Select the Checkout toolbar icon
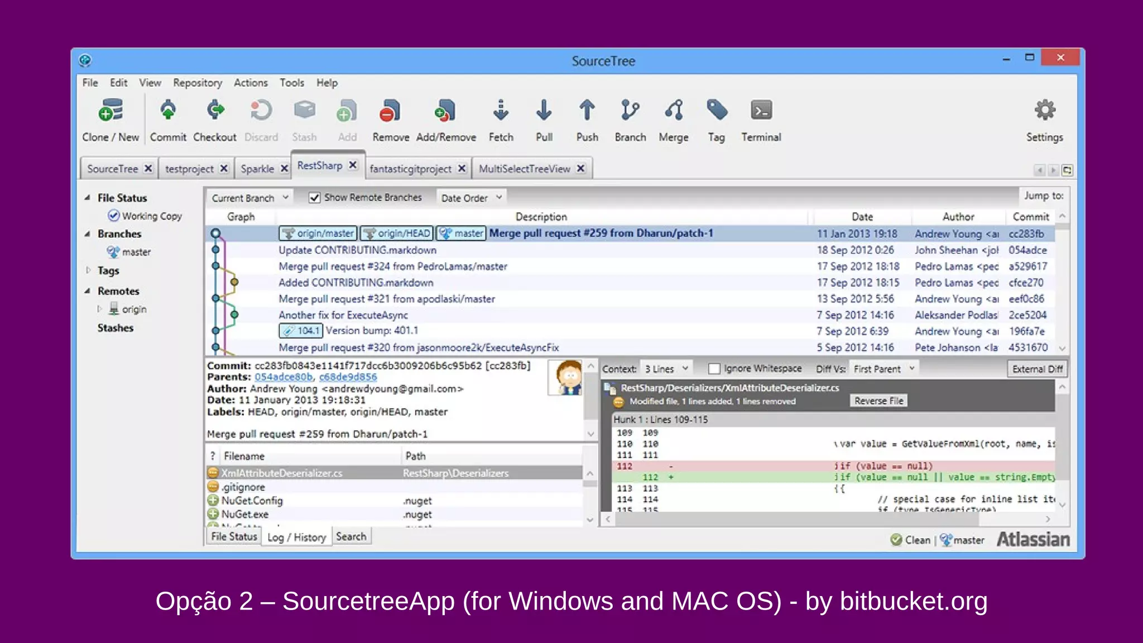The height and width of the screenshot is (643, 1143). pyautogui.click(x=215, y=111)
